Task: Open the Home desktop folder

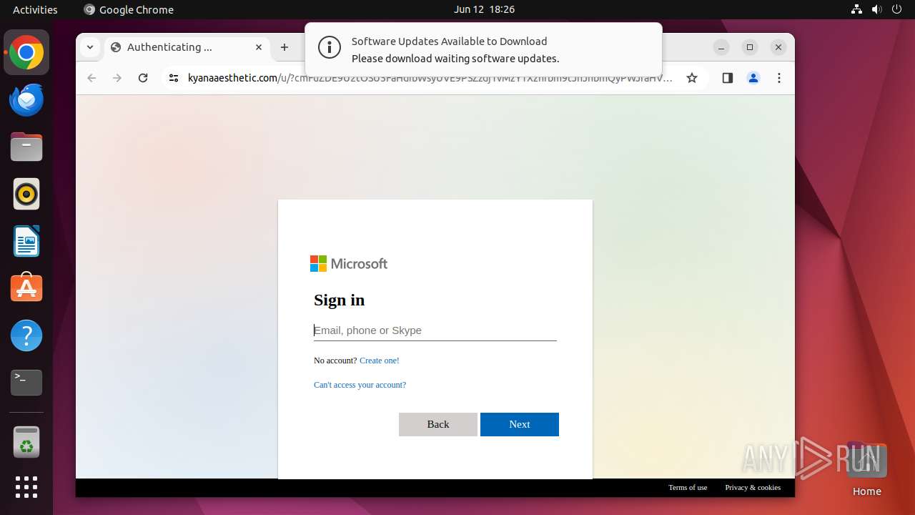Action: pos(866,469)
